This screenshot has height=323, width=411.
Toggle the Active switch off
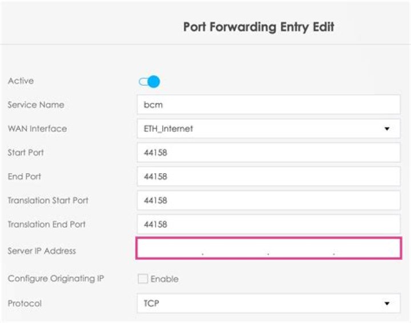(x=150, y=82)
